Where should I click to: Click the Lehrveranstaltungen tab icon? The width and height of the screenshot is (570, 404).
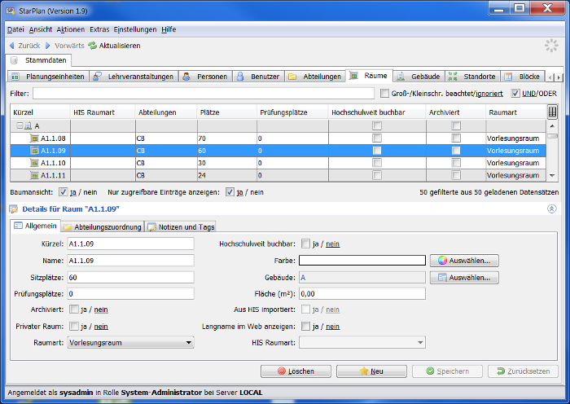pyautogui.click(x=97, y=77)
